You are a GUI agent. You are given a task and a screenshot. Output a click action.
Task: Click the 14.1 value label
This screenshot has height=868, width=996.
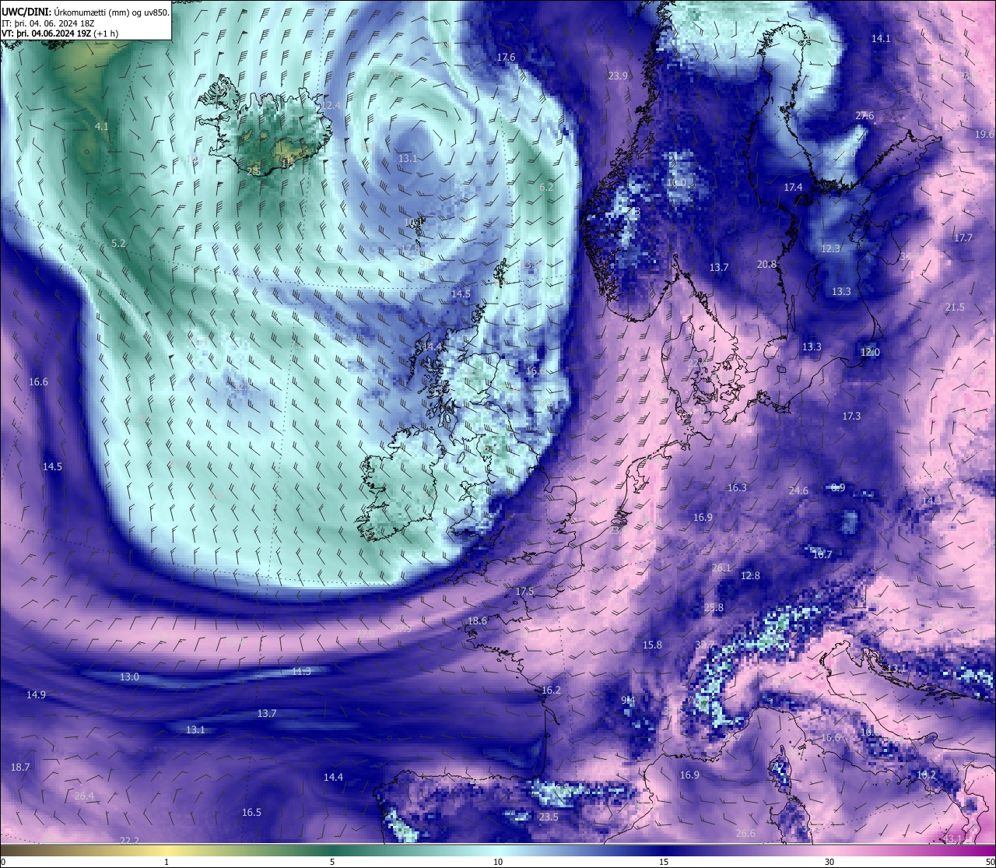click(x=881, y=38)
